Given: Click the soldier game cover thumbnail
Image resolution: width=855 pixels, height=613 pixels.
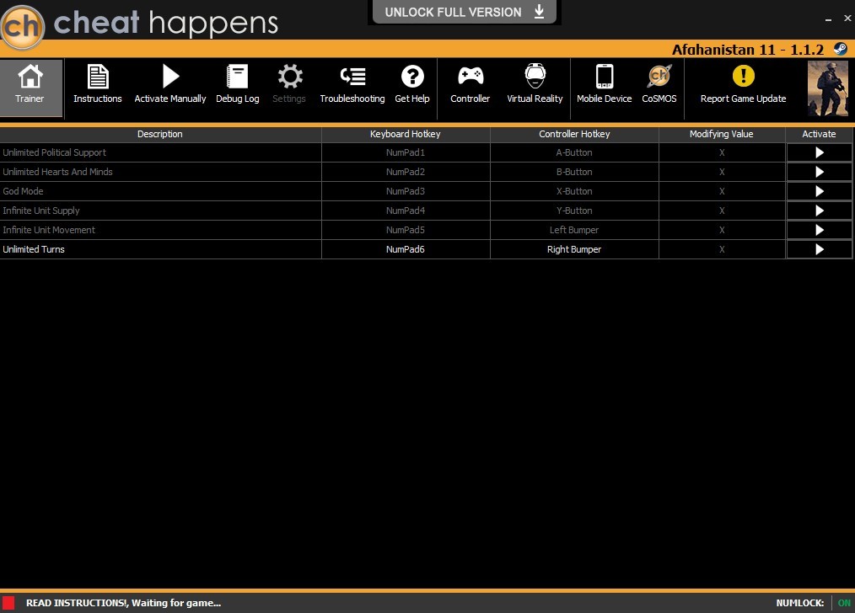Looking at the screenshot, I should click(x=828, y=88).
